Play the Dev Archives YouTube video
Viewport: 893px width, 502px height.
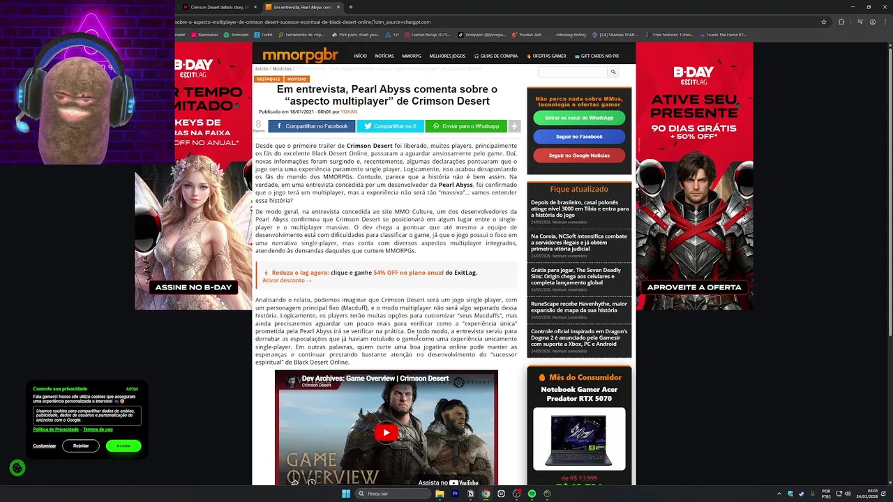point(386,432)
